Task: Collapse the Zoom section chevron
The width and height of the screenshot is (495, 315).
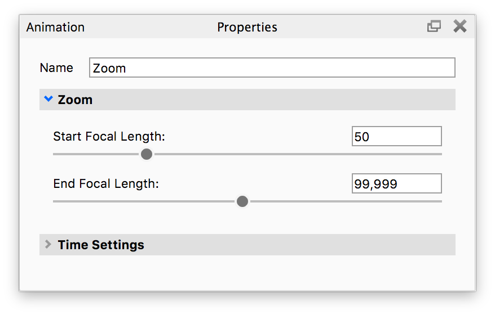Action: click(48, 100)
